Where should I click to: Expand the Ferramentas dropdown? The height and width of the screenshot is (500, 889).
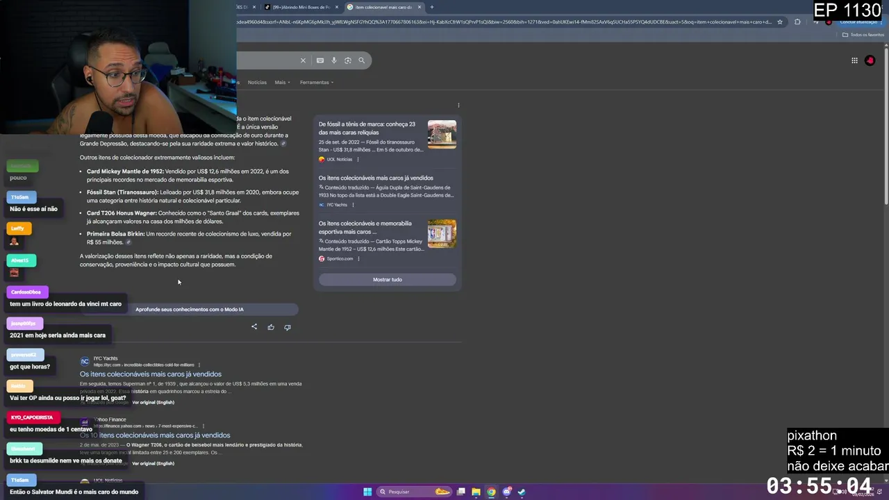317,82
